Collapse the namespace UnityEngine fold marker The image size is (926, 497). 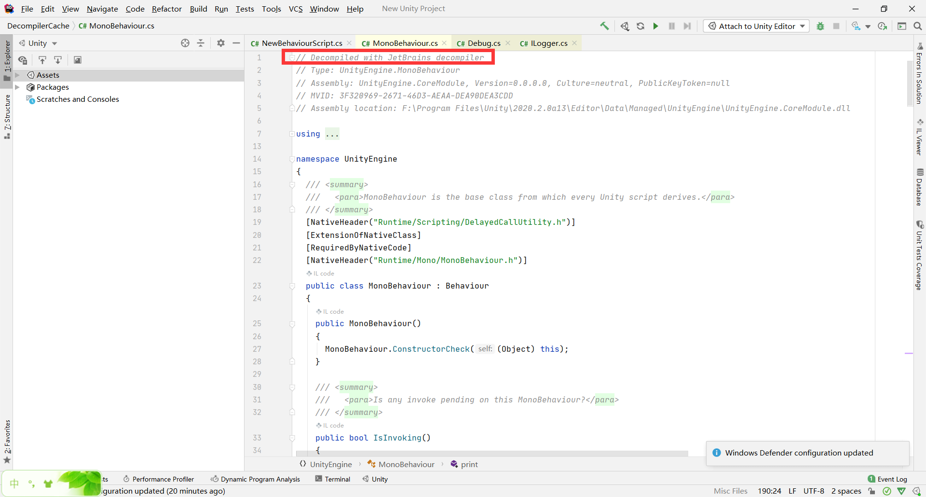292,159
